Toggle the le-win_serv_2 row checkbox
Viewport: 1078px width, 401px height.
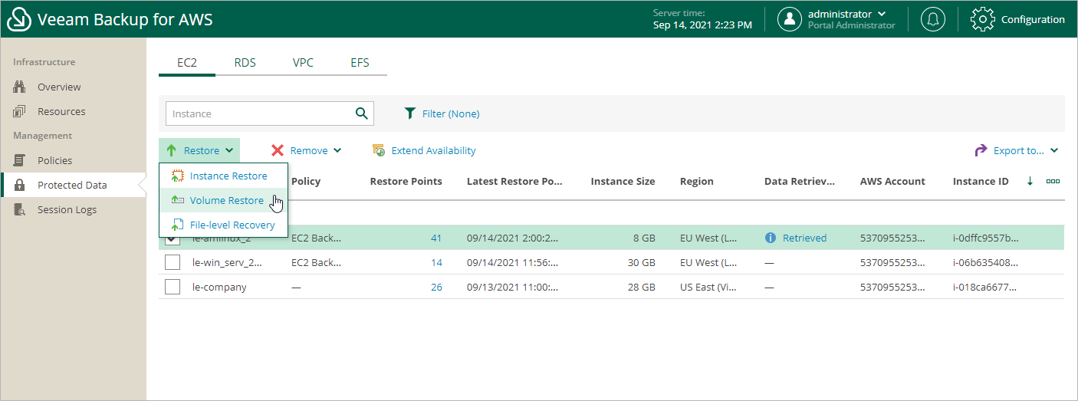click(x=173, y=262)
